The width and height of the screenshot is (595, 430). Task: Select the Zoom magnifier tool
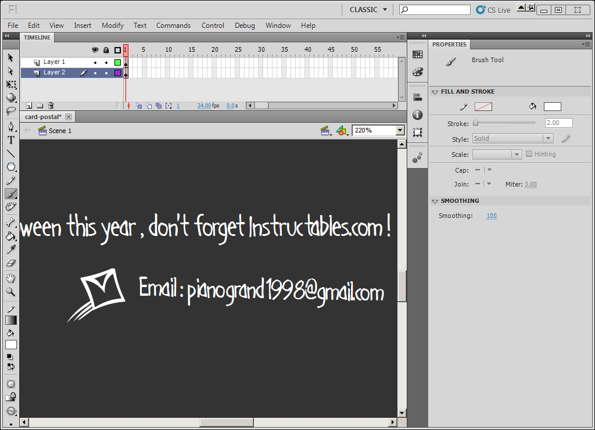pos(11,292)
